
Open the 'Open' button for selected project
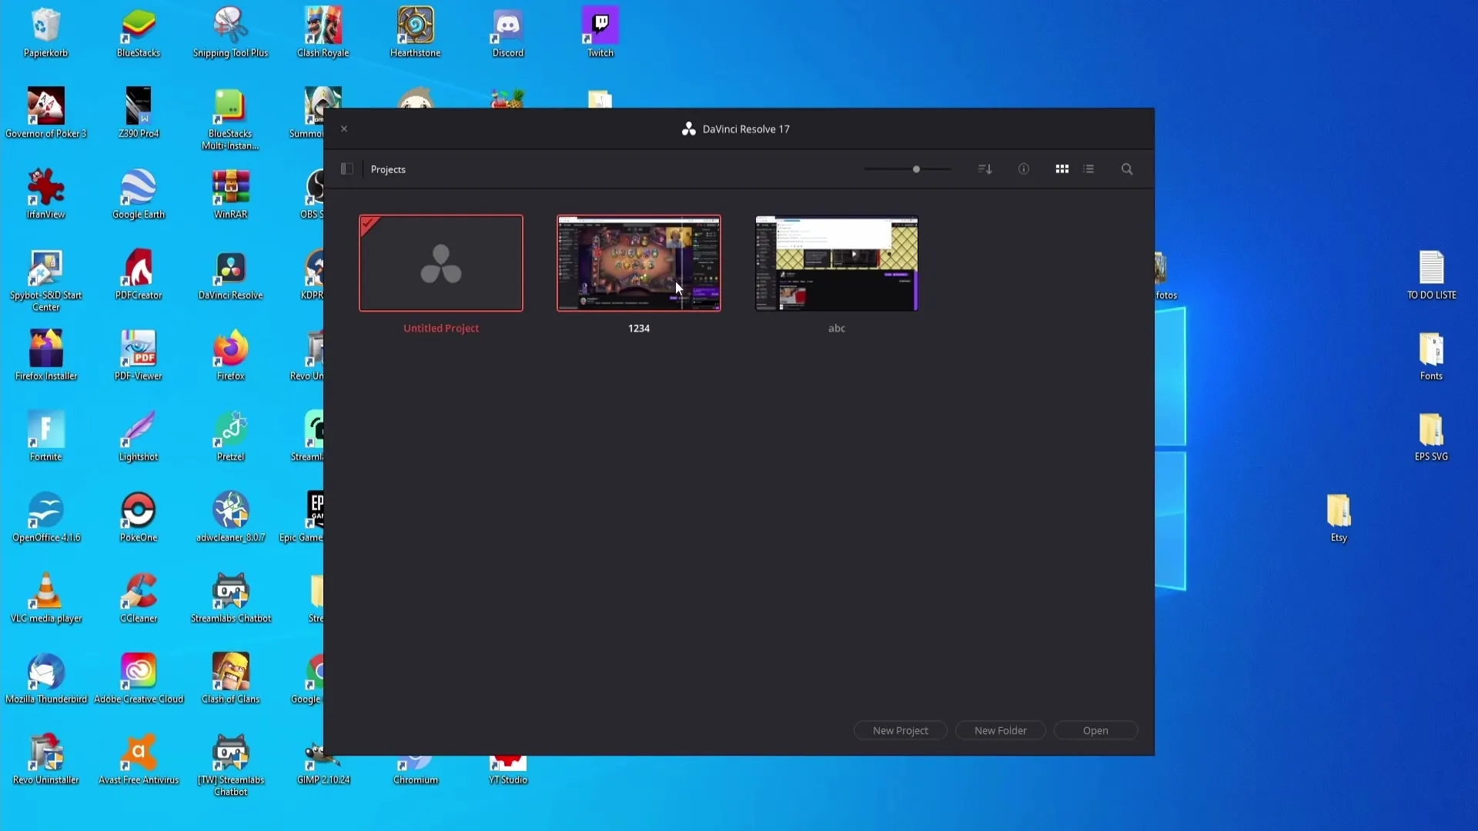click(x=1095, y=729)
